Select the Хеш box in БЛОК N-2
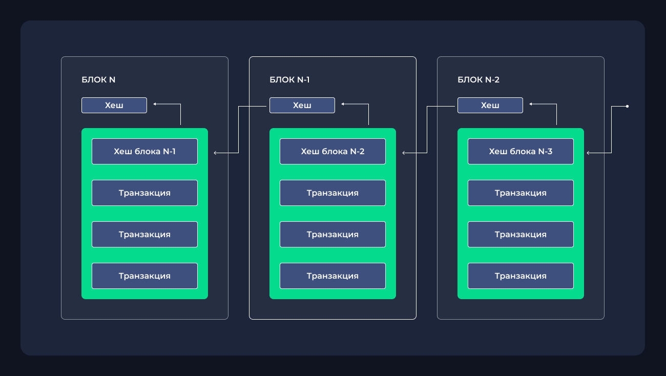 point(490,106)
